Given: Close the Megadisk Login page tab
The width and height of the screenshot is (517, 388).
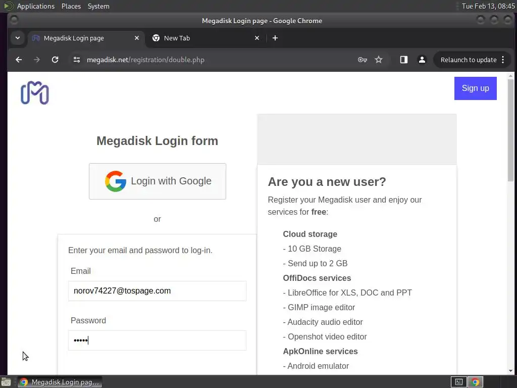Looking at the screenshot, I should click(x=137, y=38).
